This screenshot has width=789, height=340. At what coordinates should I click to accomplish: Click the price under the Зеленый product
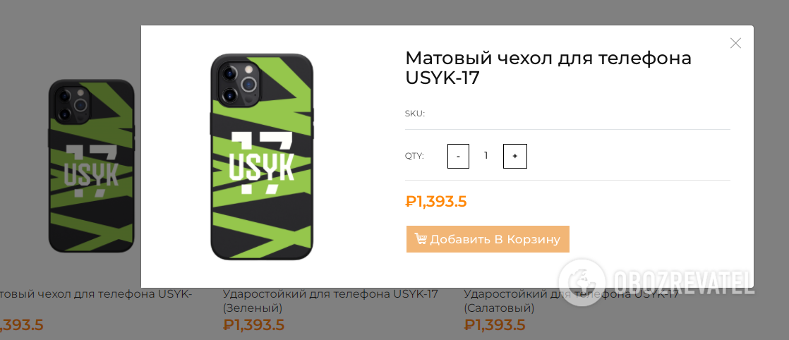pyautogui.click(x=253, y=325)
